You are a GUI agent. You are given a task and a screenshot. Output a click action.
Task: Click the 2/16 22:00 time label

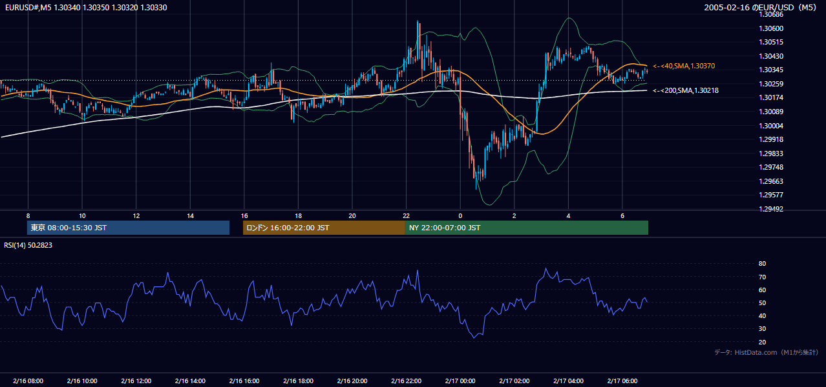click(x=406, y=381)
